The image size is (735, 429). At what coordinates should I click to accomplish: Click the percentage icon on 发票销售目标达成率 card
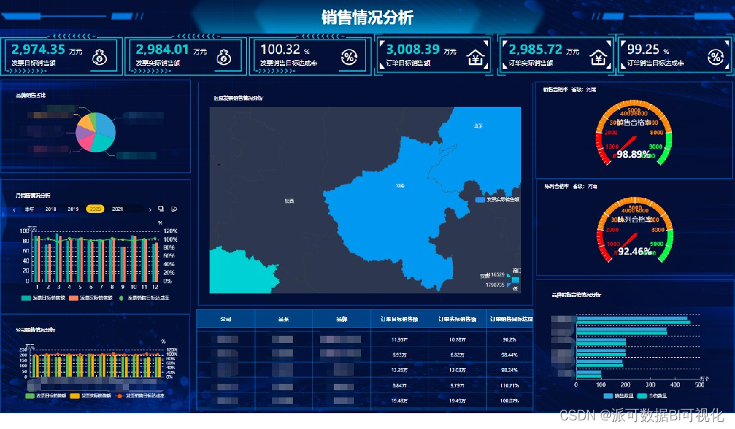point(351,56)
